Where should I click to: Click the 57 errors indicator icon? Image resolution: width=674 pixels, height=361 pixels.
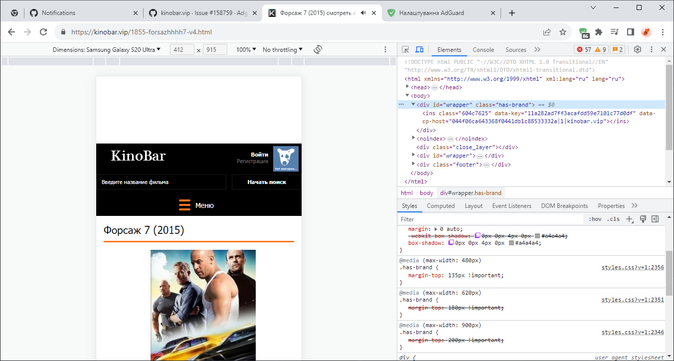(x=580, y=49)
